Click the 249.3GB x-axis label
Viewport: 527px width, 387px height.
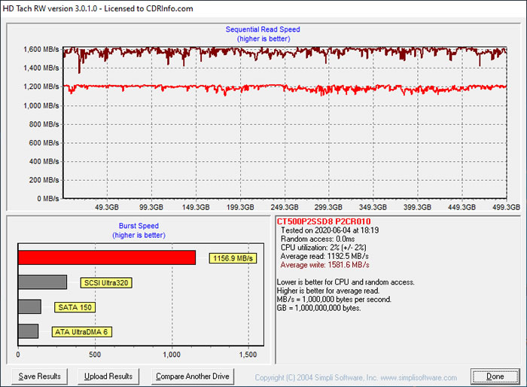pos(285,206)
